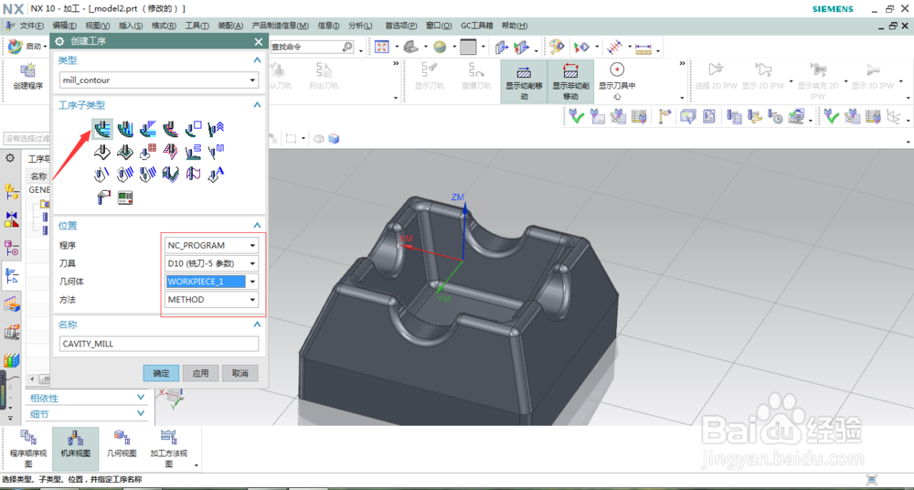Select the PROFILE_3D subtype icon
Image resolution: width=914 pixels, height=490 pixels.
[x=194, y=174]
